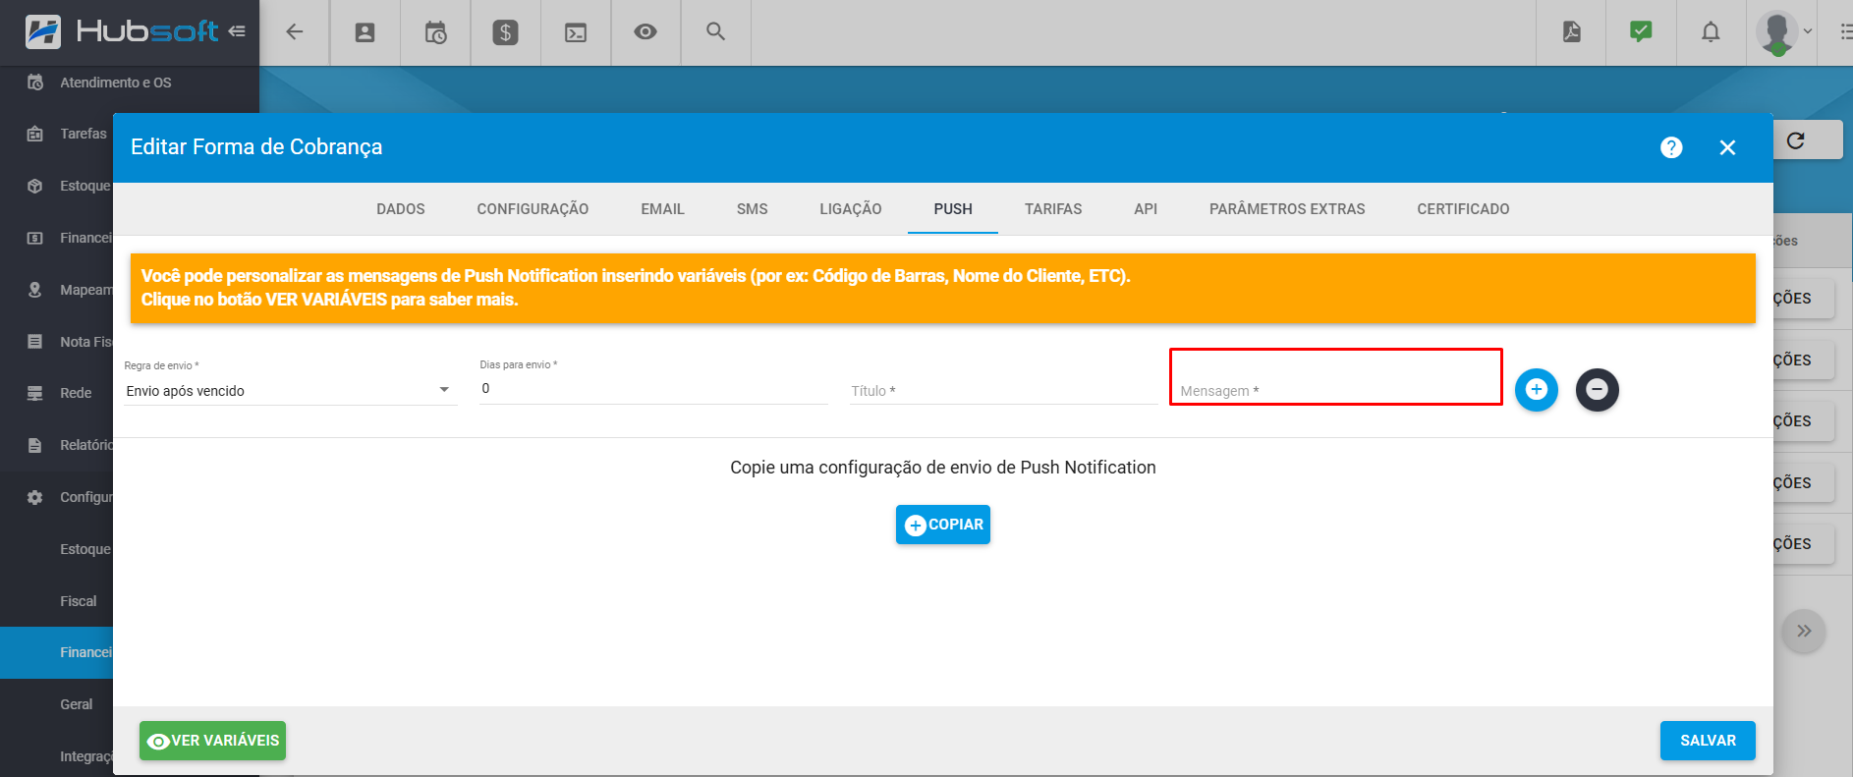Open notifications bell icon
The height and width of the screenshot is (777, 1853).
(1711, 32)
